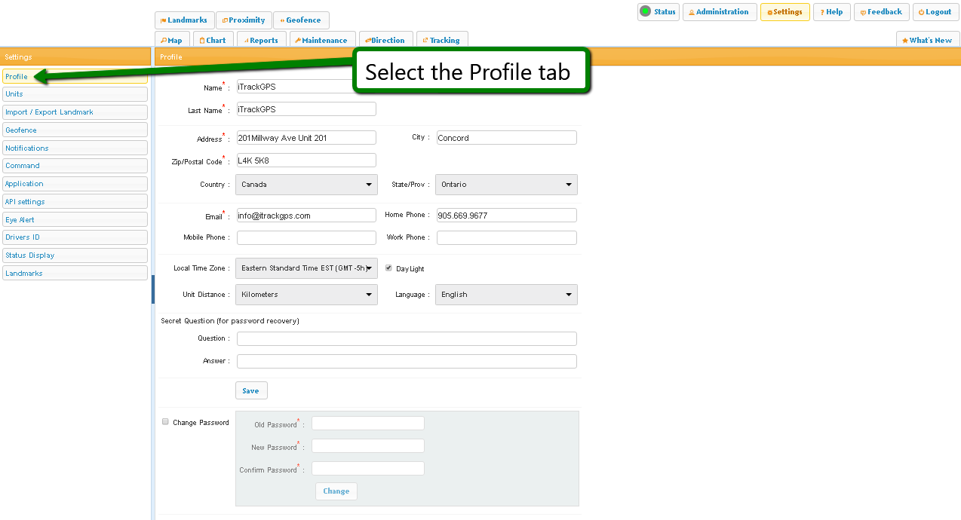Open the Geofence toolbar button

pyautogui.click(x=301, y=20)
